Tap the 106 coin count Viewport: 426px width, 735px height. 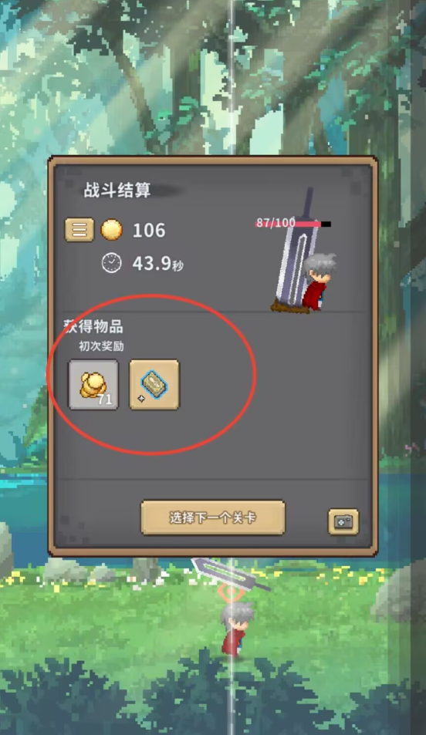[149, 230]
